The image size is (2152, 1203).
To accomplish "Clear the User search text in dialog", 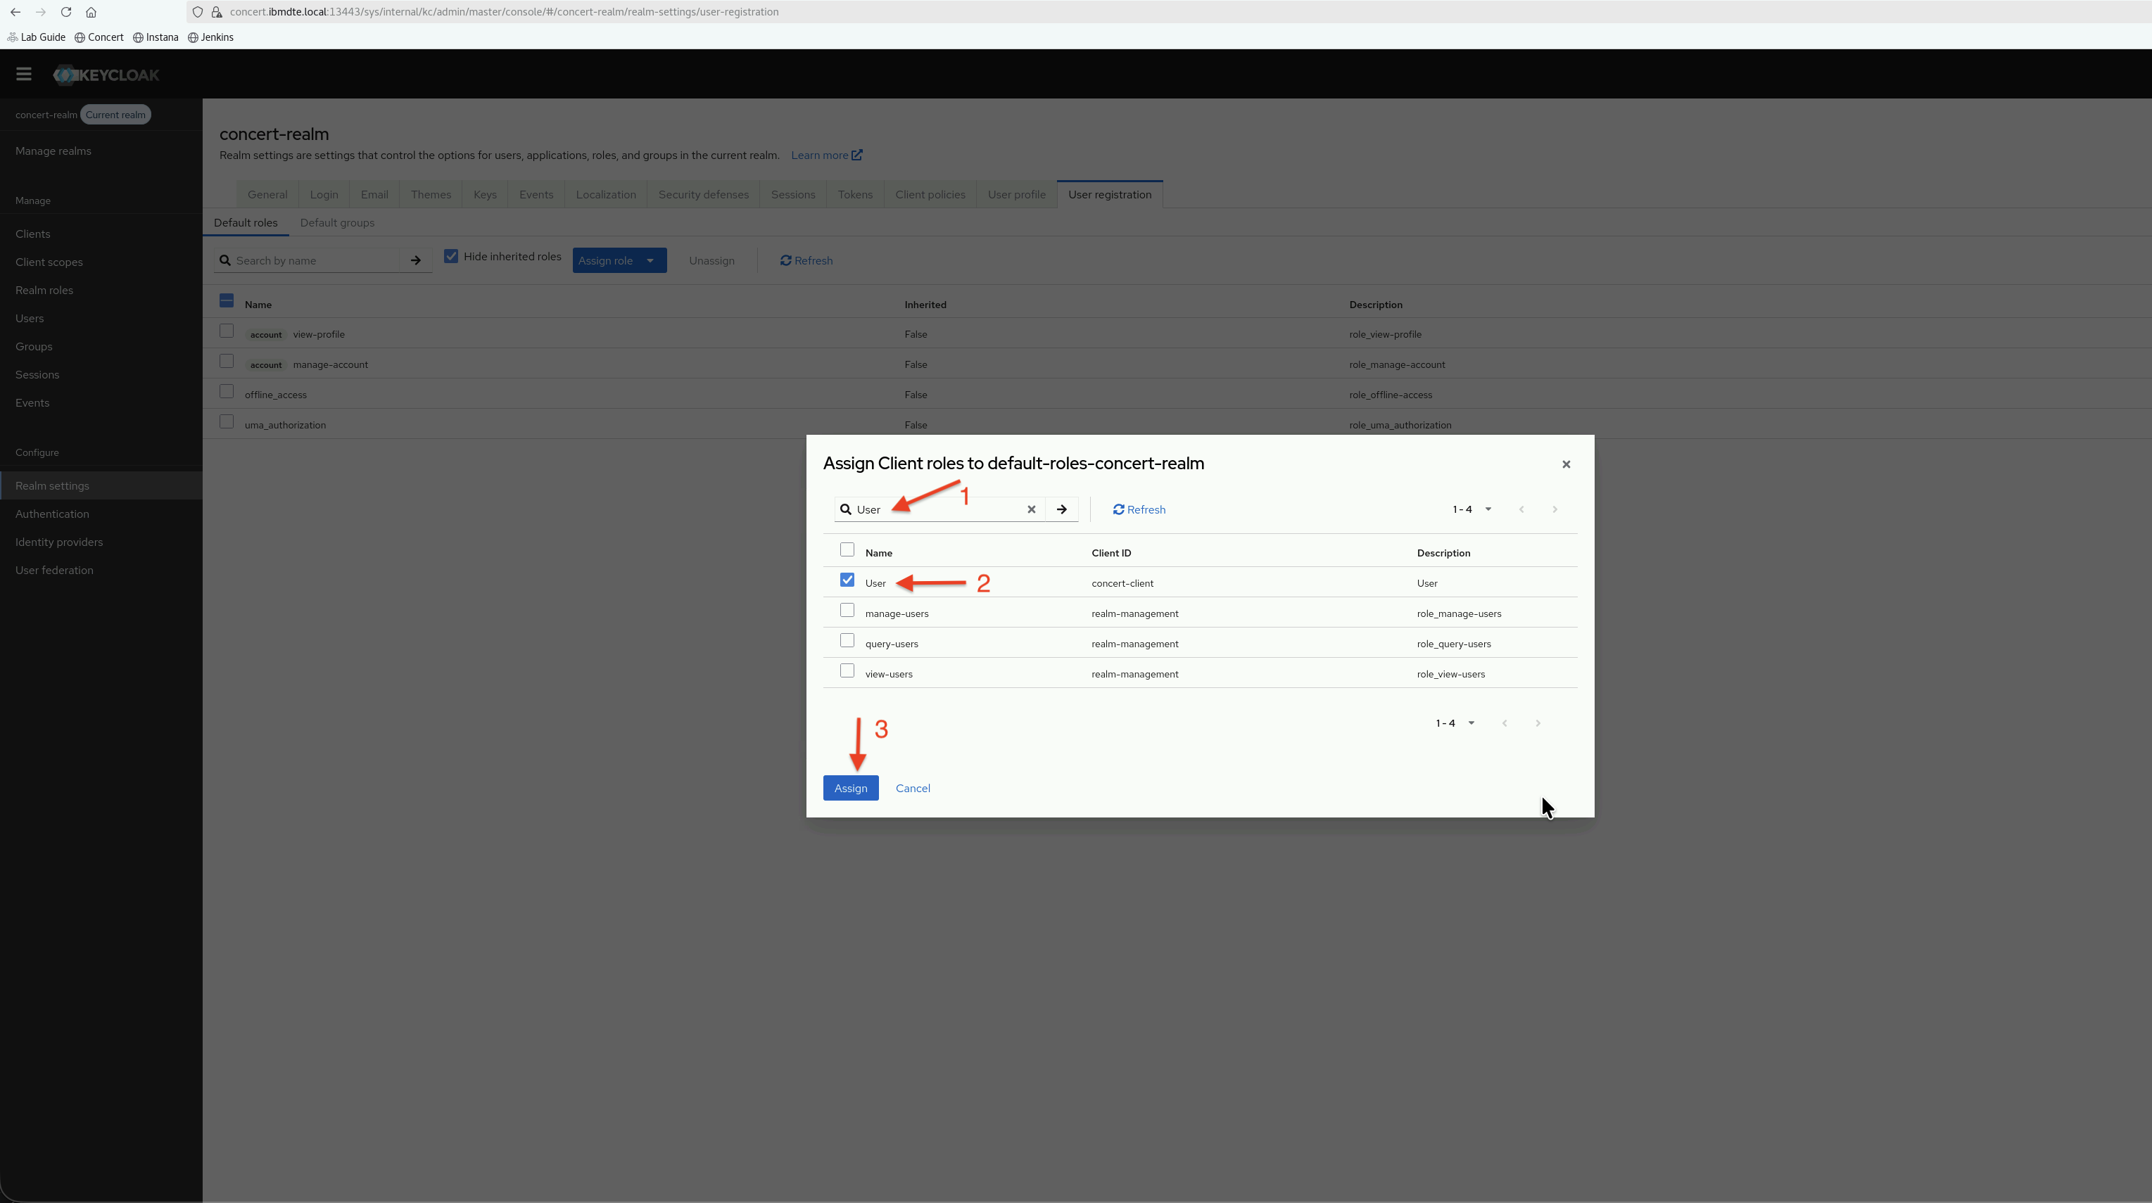I will tap(1031, 509).
